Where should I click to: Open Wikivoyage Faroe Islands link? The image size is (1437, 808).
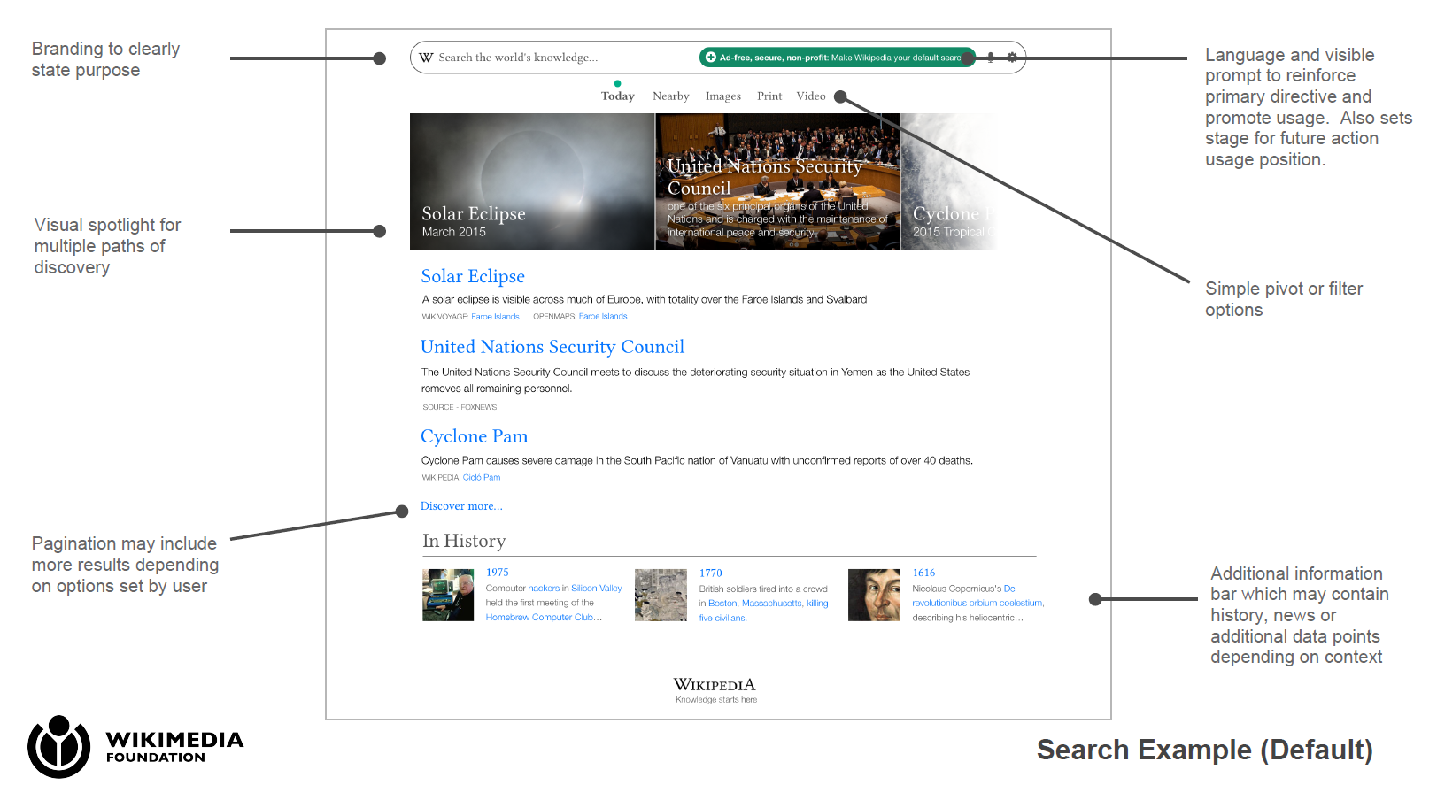pyautogui.click(x=495, y=317)
